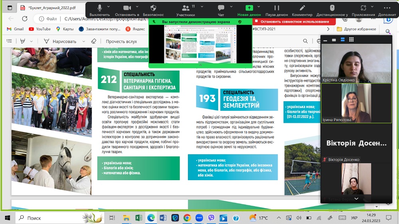Image resolution: width=399 pixels, height=224 pixels.
Task: Open Windows Start menu
Action: pyautogui.click(x=8, y=218)
